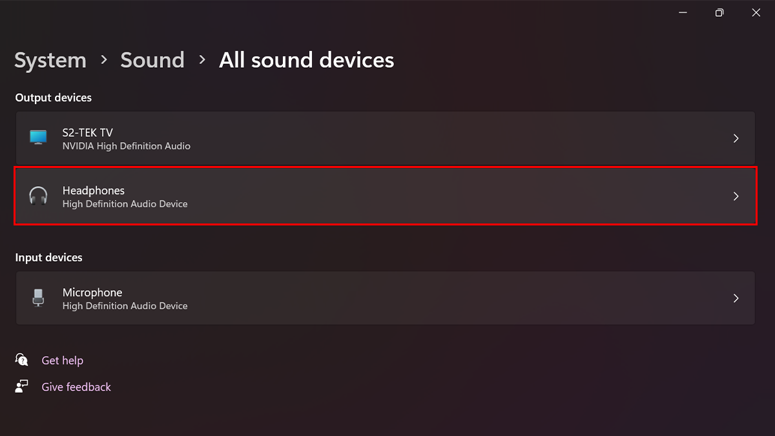Restore down the Settings window
The image size is (775, 436).
pyautogui.click(x=719, y=13)
